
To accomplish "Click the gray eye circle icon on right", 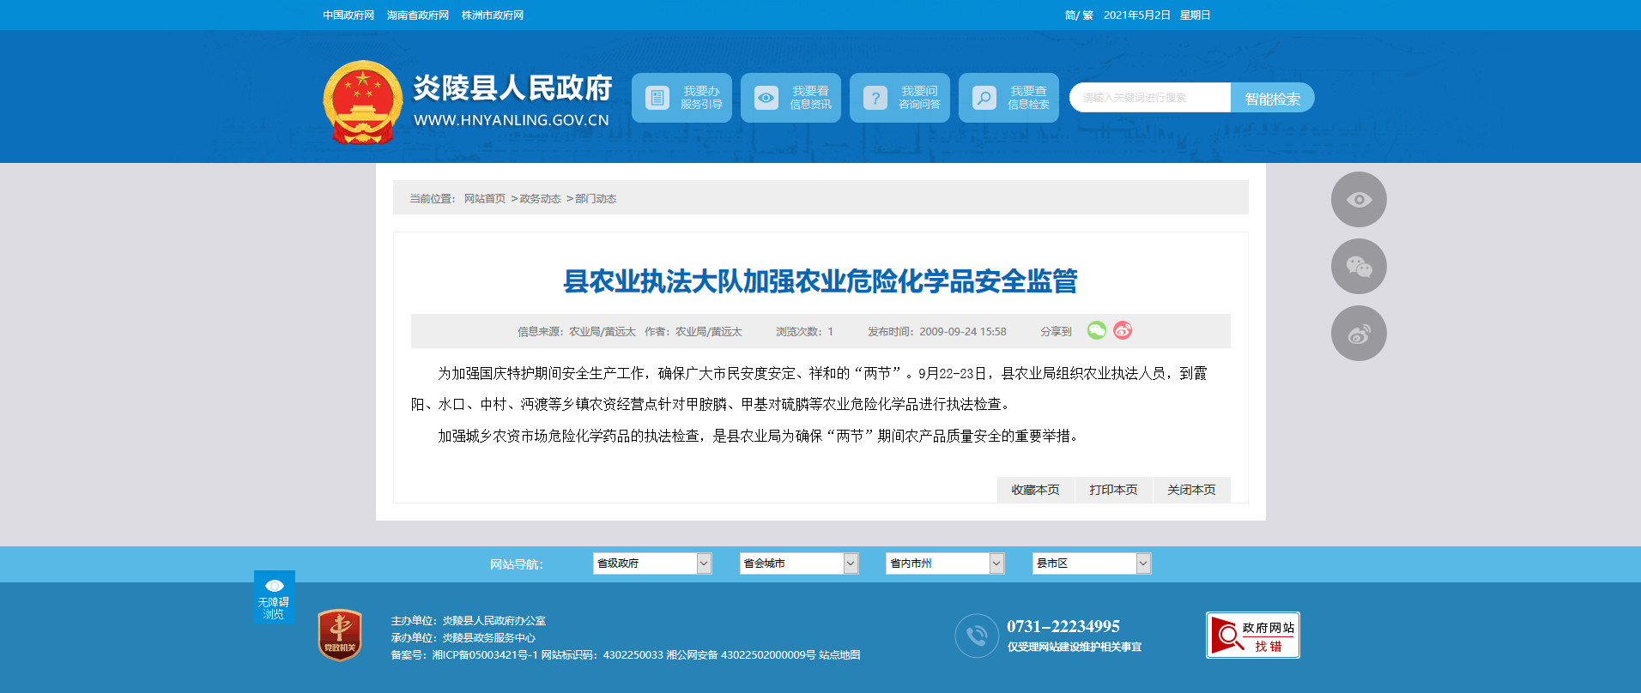I will tap(1359, 200).
